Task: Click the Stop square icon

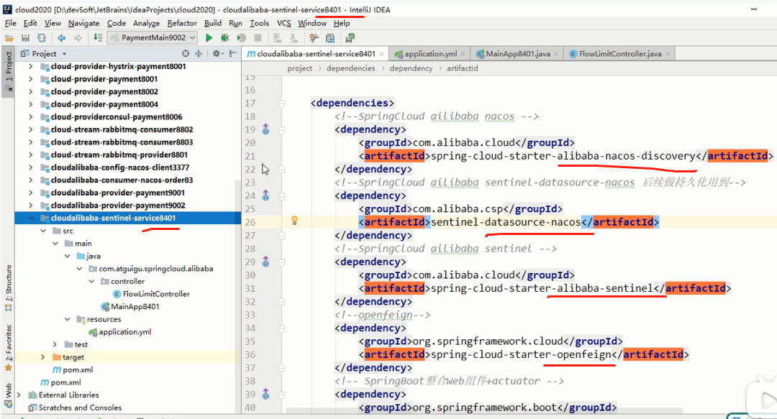Action: coord(258,37)
